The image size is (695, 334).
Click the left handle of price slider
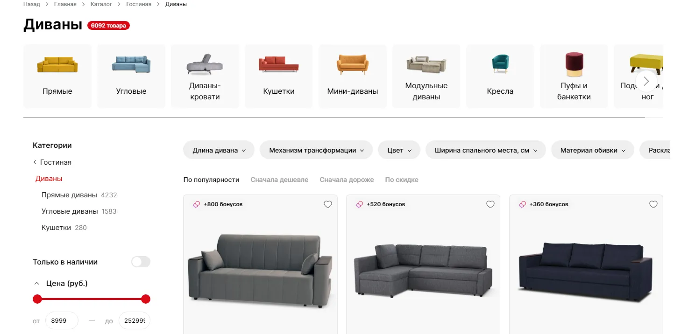[37, 299]
